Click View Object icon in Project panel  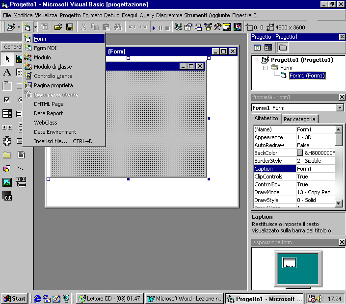click(268, 48)
